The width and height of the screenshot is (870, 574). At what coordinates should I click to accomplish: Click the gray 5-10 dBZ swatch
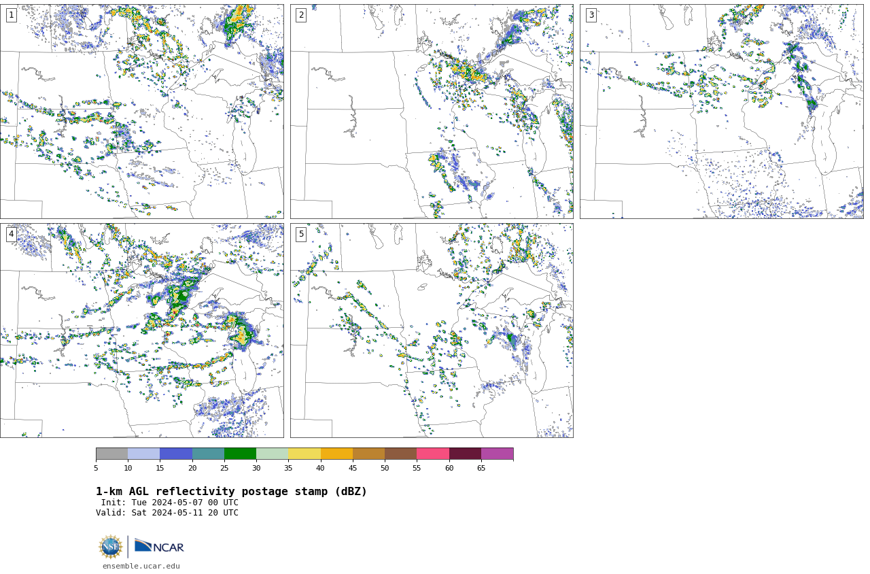click(x=111, y=454)
